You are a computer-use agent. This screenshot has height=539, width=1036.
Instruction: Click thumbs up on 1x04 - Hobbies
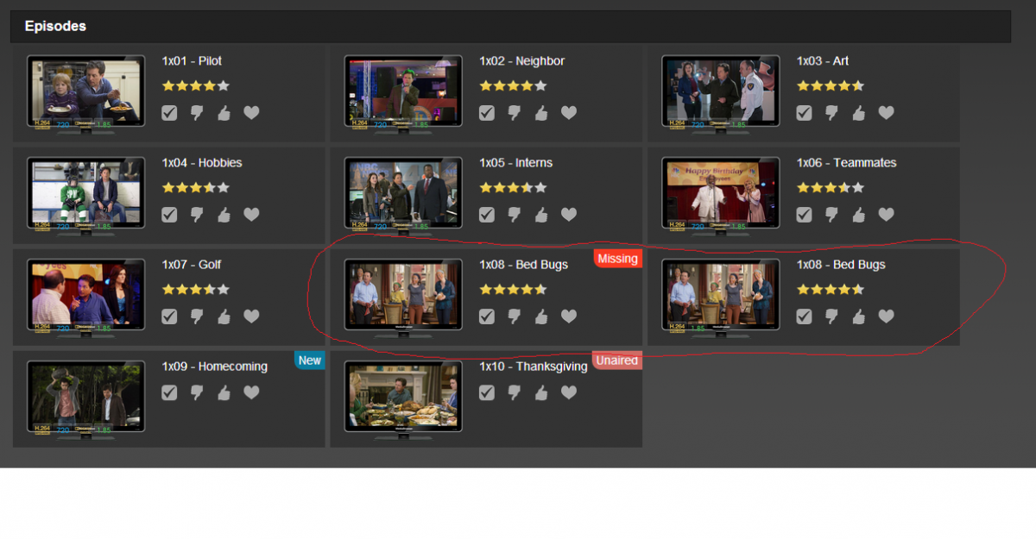224,215
